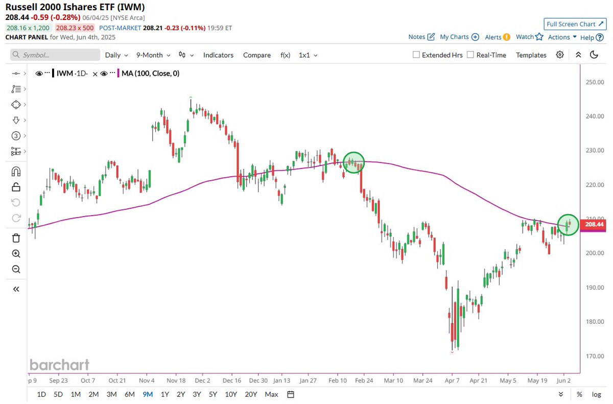
Task: Open the Templates menu
Action: (x=531, y=55)
